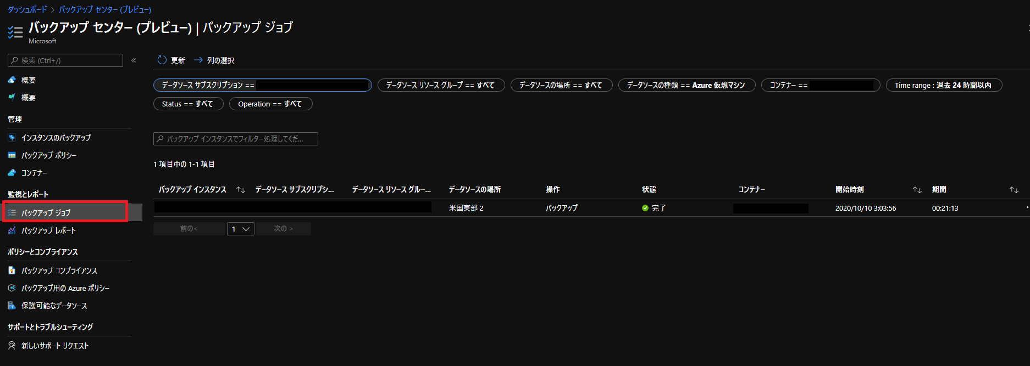Sort by 開始時刻 using its arrows icon
Screen dimensions: 1030x366
click(x=917, y=190)
